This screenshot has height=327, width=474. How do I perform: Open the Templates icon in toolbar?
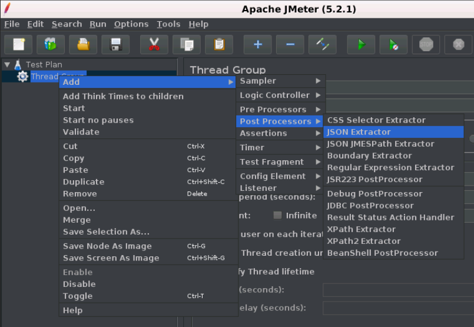(51, 44)
